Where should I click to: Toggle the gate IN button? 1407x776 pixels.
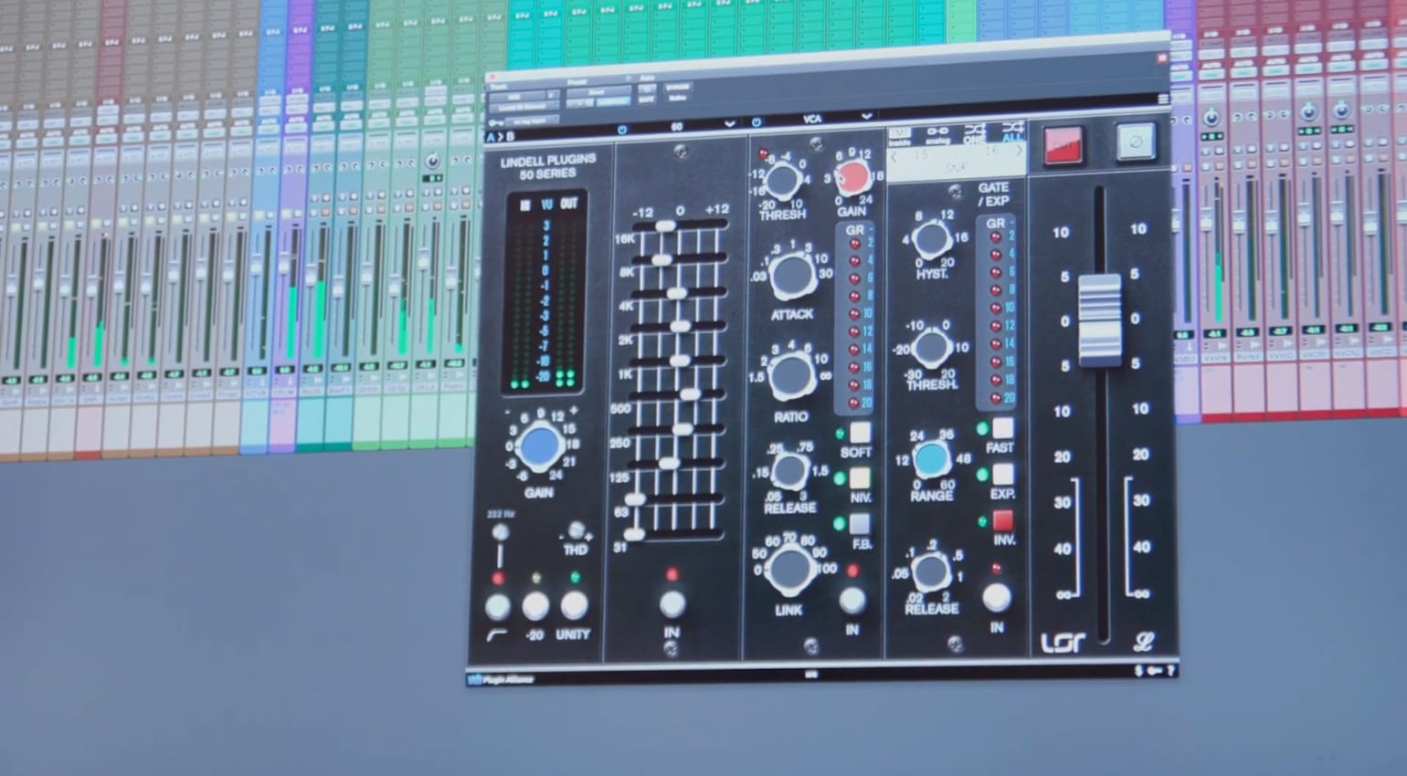(x=996, y=598)
